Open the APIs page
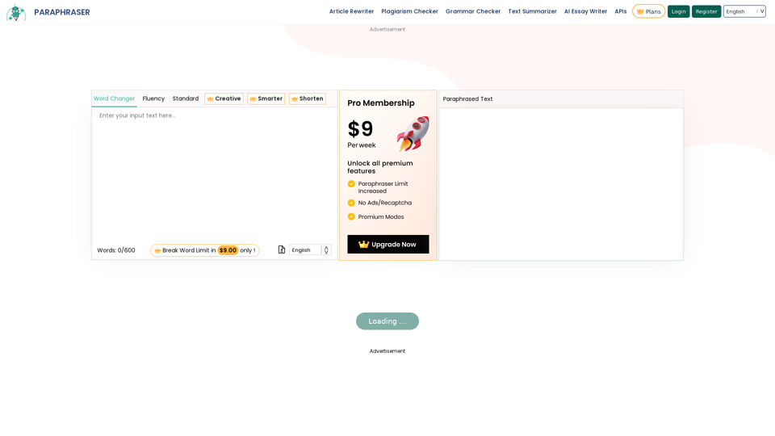This screenshot has height=436, width=775. click(x=620, y=11)
